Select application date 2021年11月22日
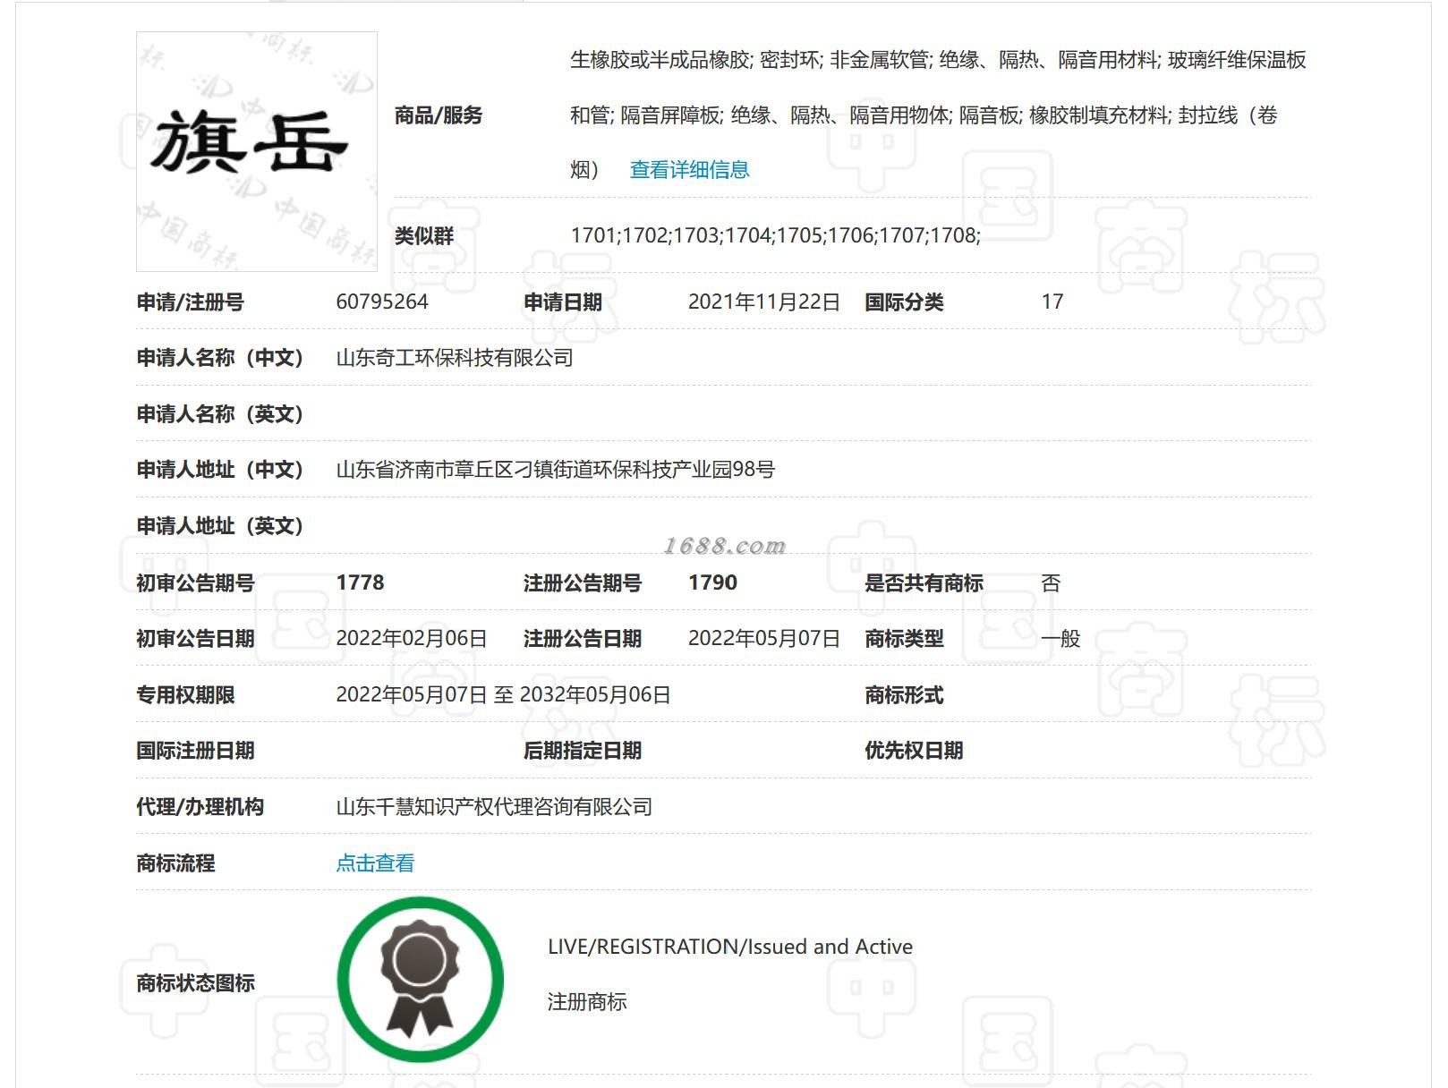Image resolution: width=1448 pixels, height=1088 pixels. click(764, 302)
